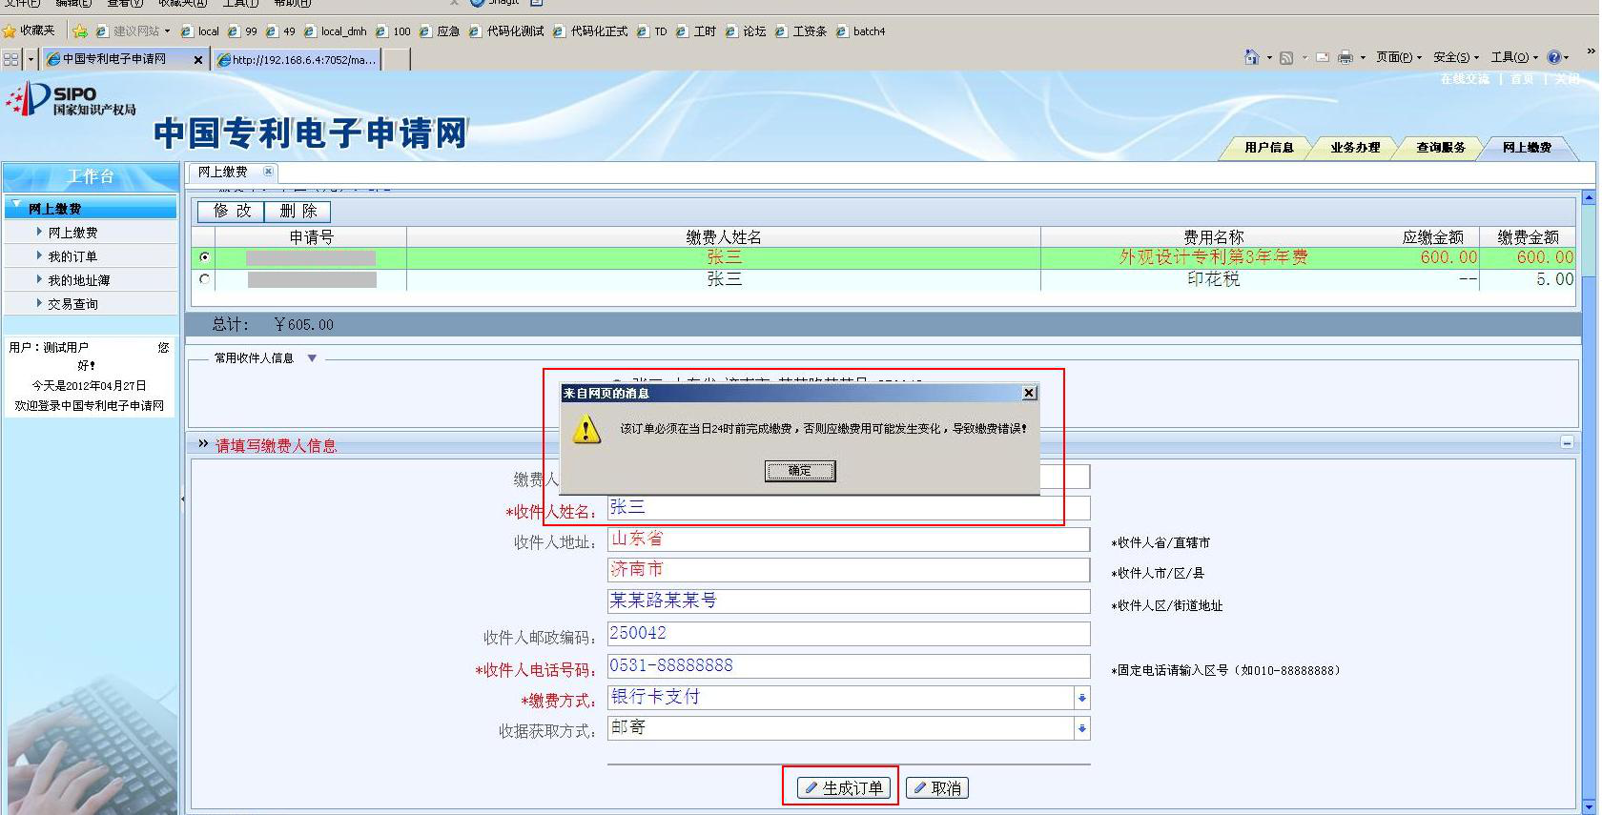Open 我的订单 in the sidebar
The width and height of the screenshot is (1602, 815).
72,256
